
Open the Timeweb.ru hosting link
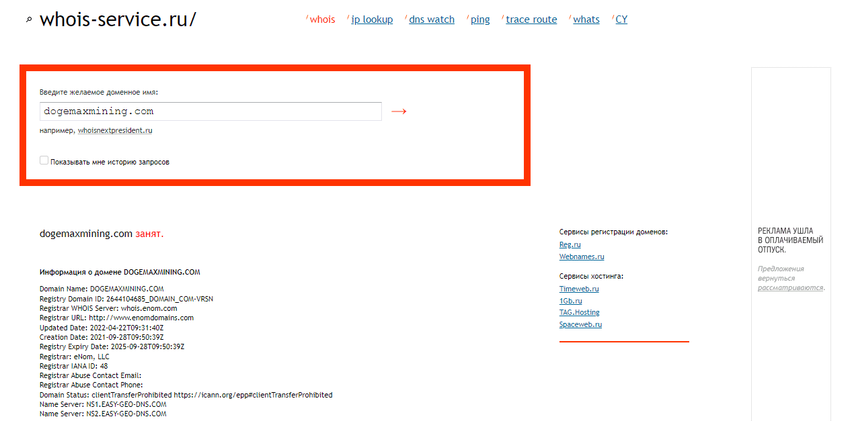(x=579, y=289)
